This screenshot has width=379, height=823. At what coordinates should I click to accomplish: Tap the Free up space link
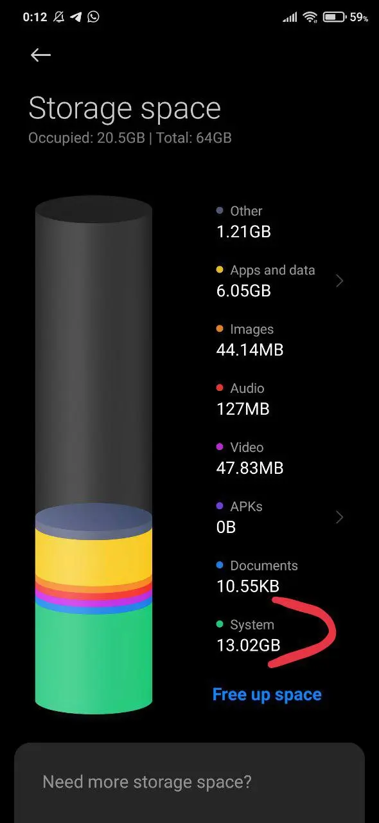(267, 694)
